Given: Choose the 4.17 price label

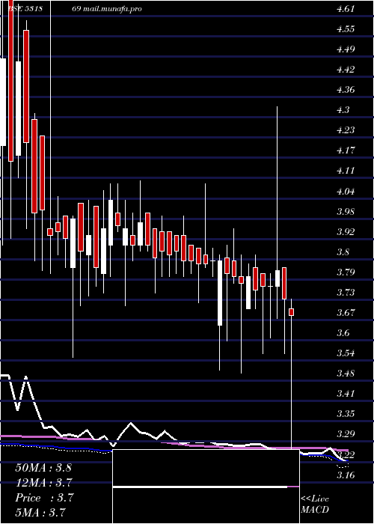Looking at the screenshot, I should 346,150.
